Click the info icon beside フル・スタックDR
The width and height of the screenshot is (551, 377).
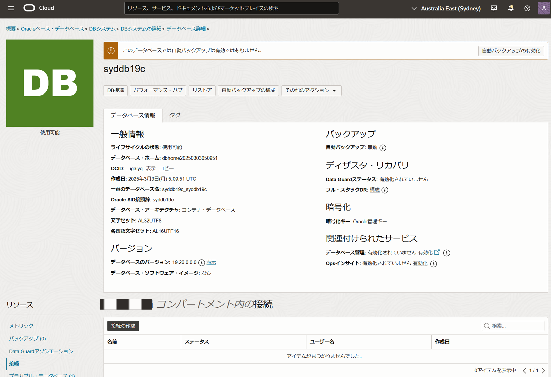point(385,190)
